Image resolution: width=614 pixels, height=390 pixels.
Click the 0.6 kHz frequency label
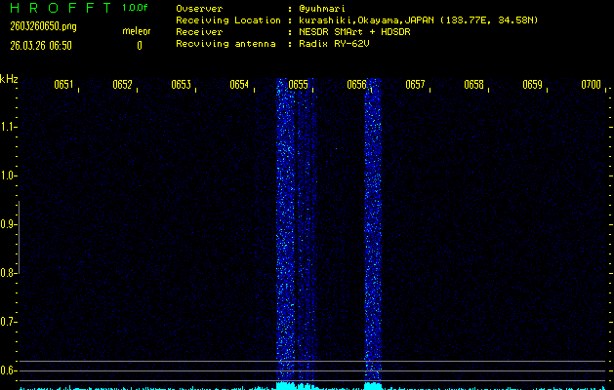tap(8, 370)
